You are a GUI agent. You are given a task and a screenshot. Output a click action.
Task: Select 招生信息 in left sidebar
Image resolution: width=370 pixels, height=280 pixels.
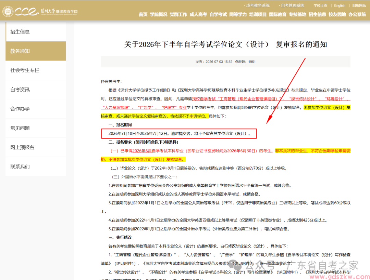click(36, 32)
